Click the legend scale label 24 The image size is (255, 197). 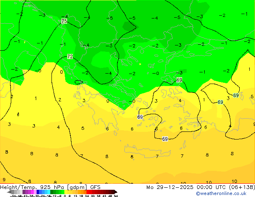tap(87, 196)
